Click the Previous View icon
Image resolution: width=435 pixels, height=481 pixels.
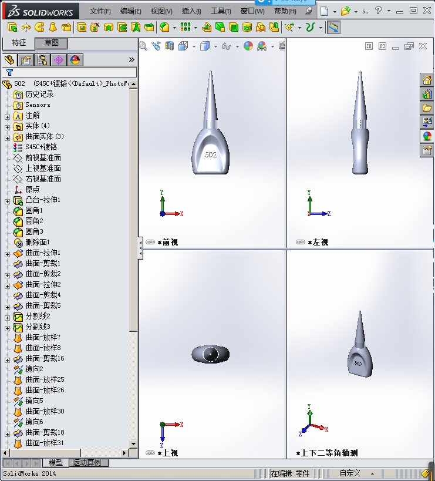pos(156,46)
